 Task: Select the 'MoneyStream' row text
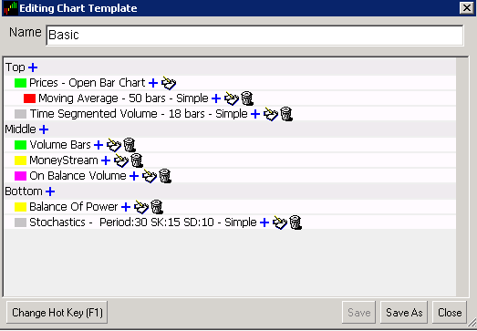64,160
